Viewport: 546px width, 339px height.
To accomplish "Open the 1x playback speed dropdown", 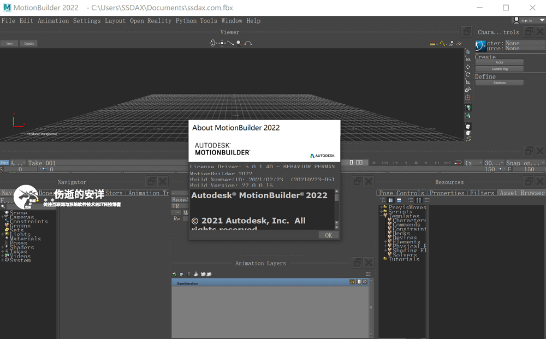I will point(473,163).
